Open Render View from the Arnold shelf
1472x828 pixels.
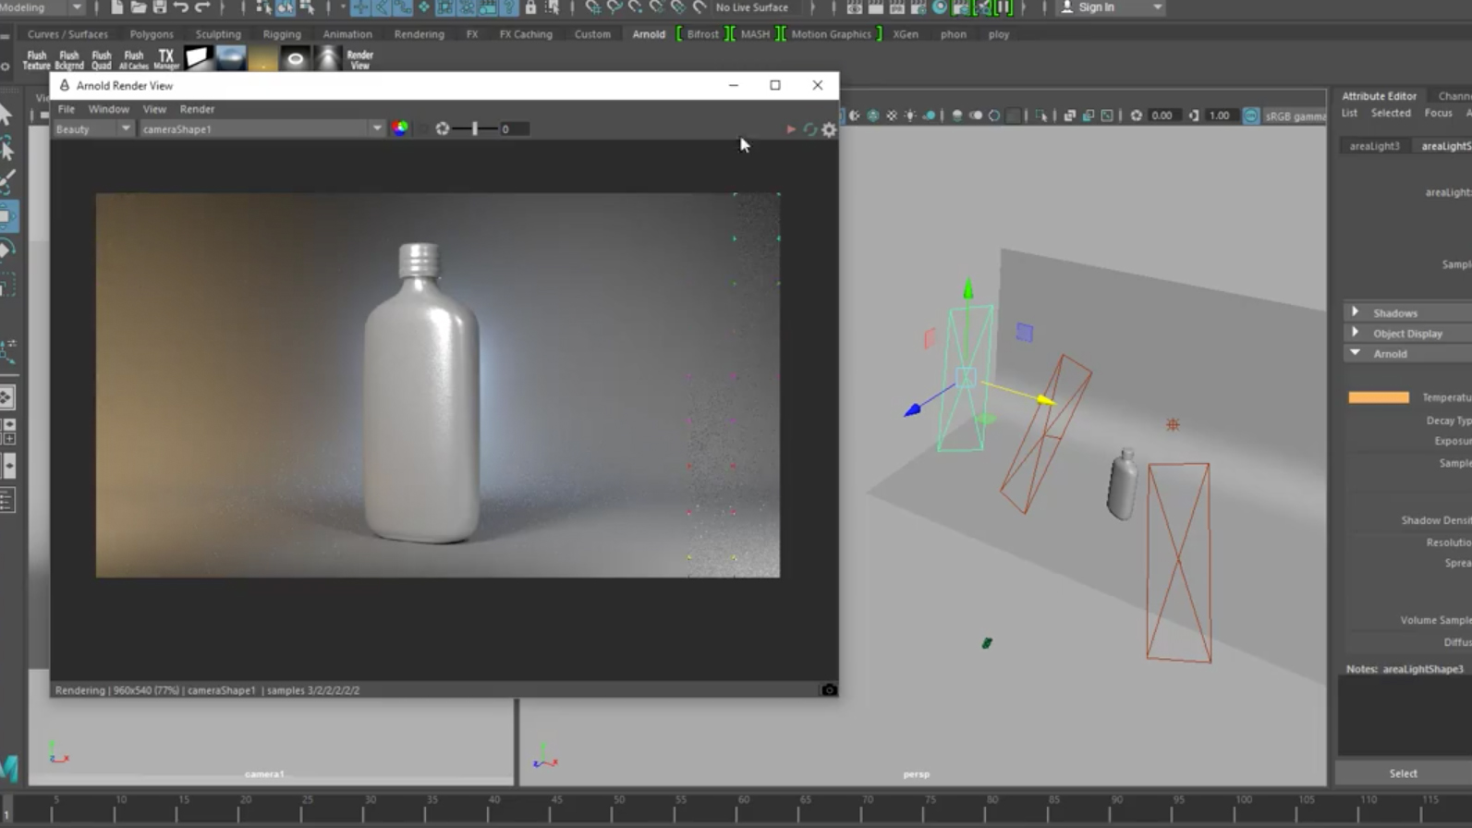click(x=359, y=59)
